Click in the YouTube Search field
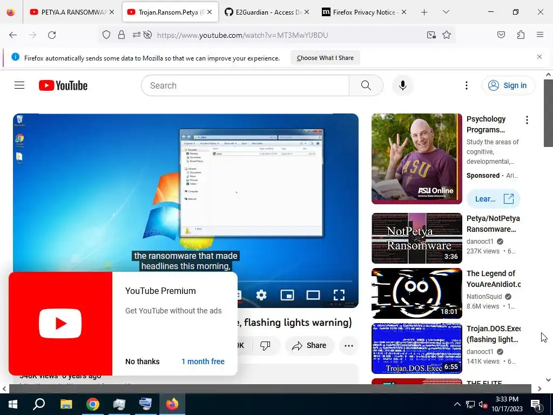The width and height of the screenshot is (553, 415). coord(245,85)
